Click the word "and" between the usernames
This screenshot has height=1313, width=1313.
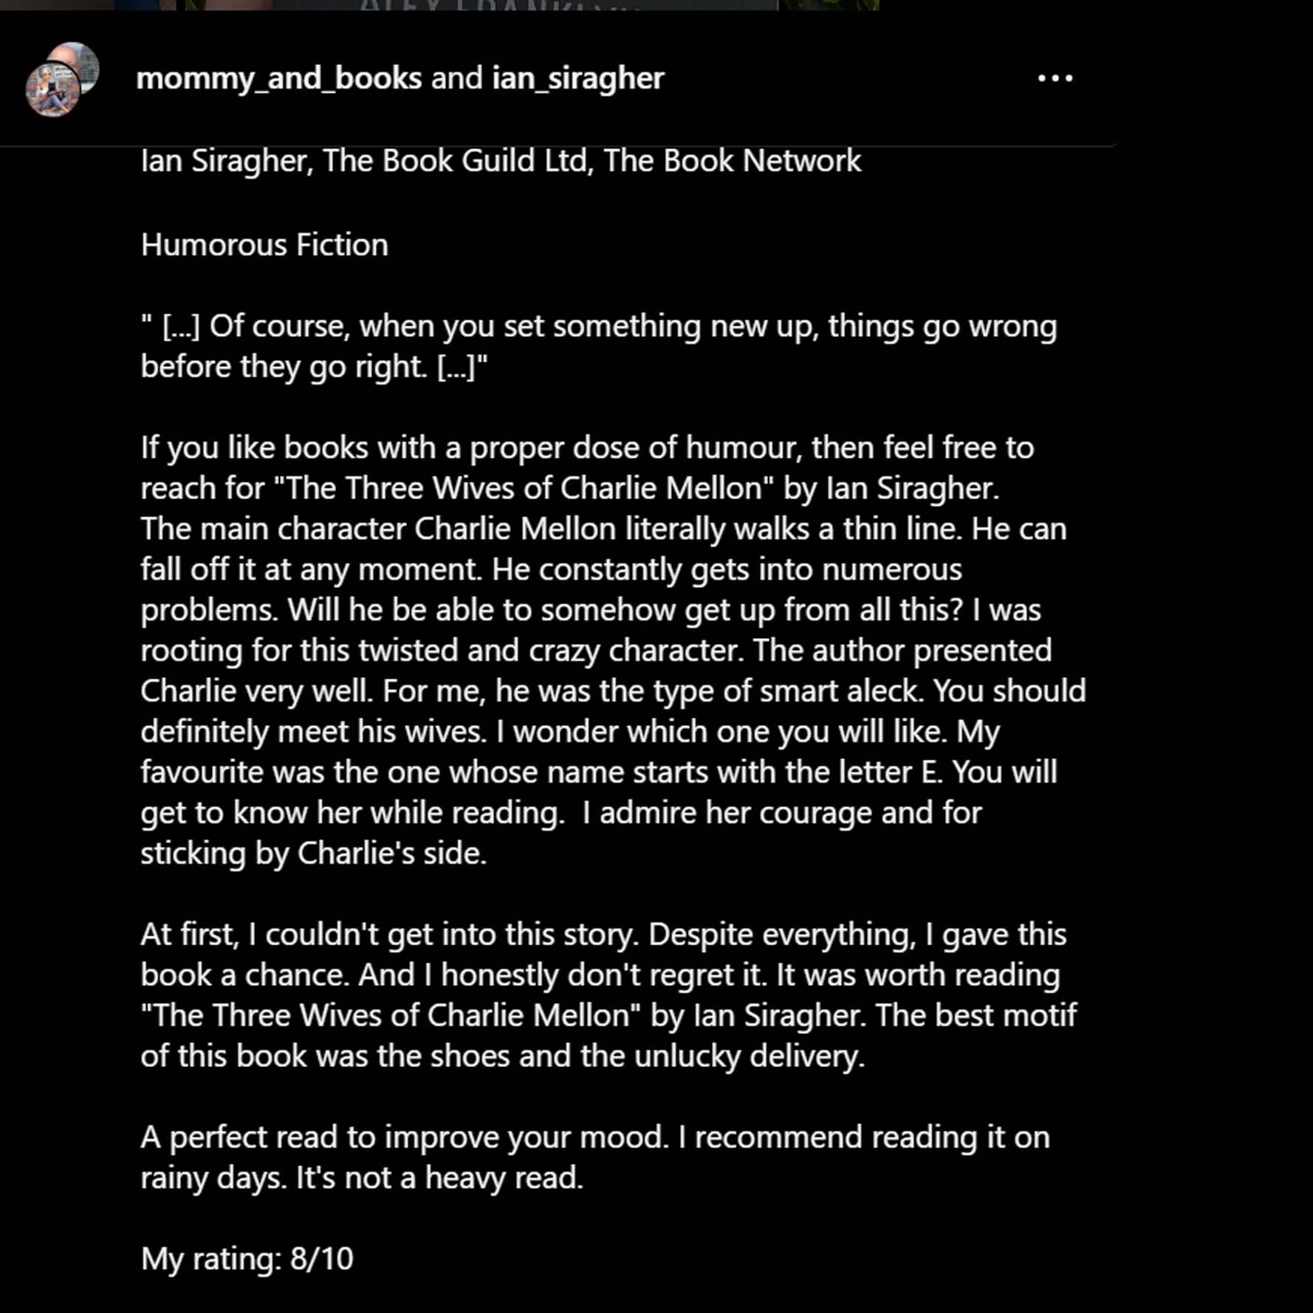456,78
